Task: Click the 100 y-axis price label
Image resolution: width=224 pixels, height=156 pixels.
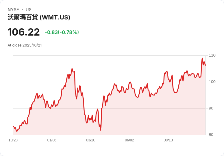Action: click(212, 82)
